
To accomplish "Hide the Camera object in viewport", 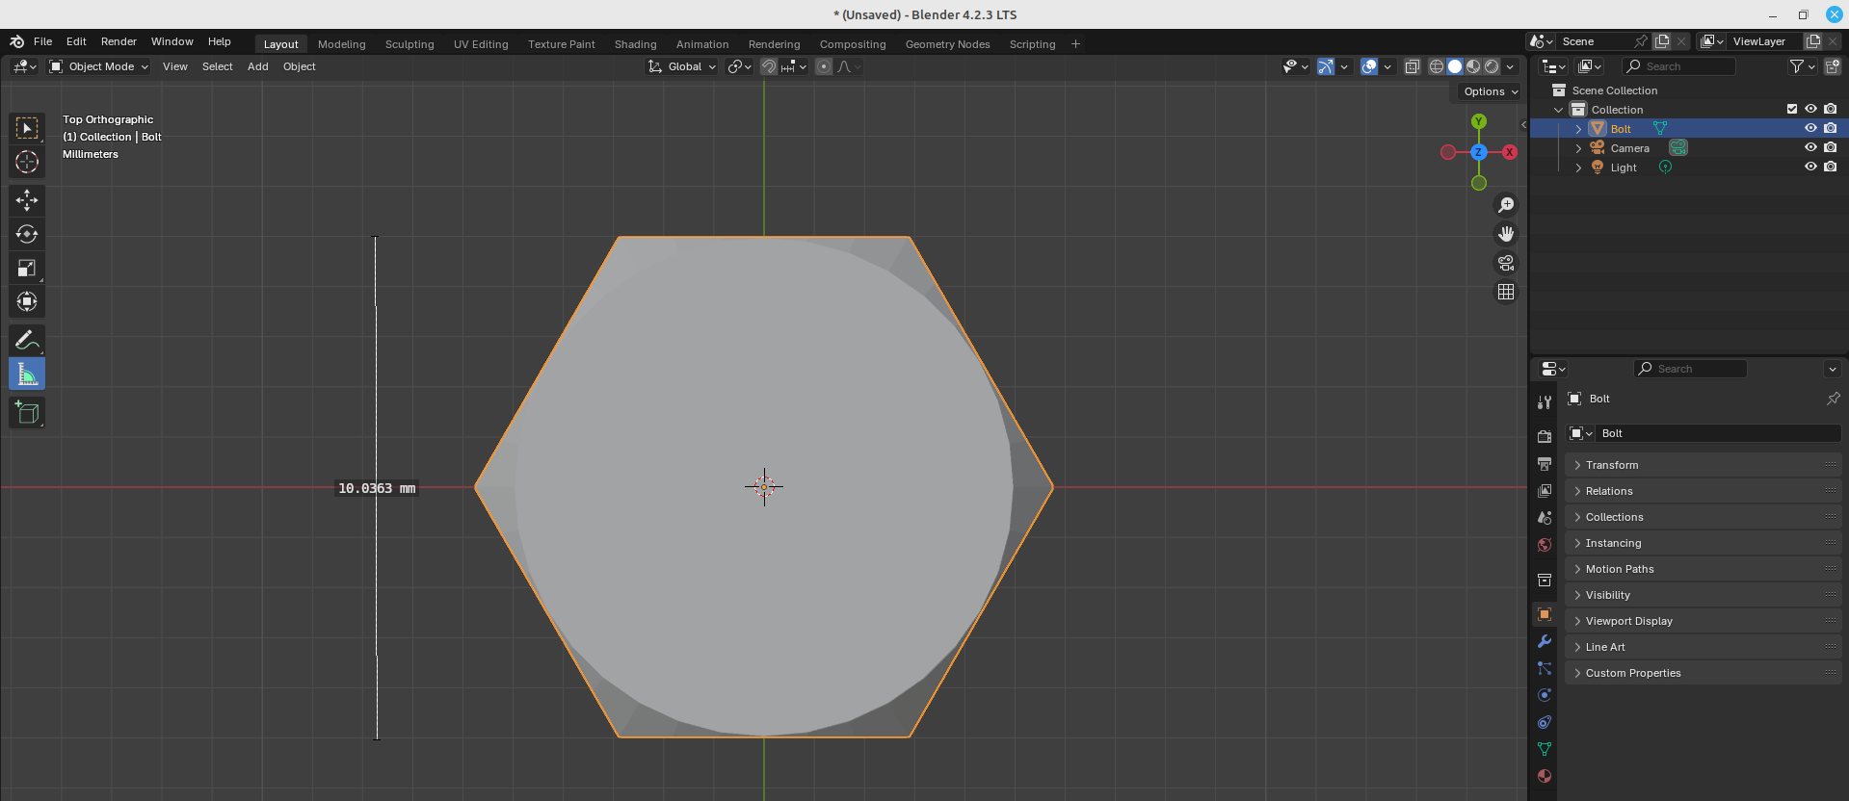I will click(x=1810, y=147).
